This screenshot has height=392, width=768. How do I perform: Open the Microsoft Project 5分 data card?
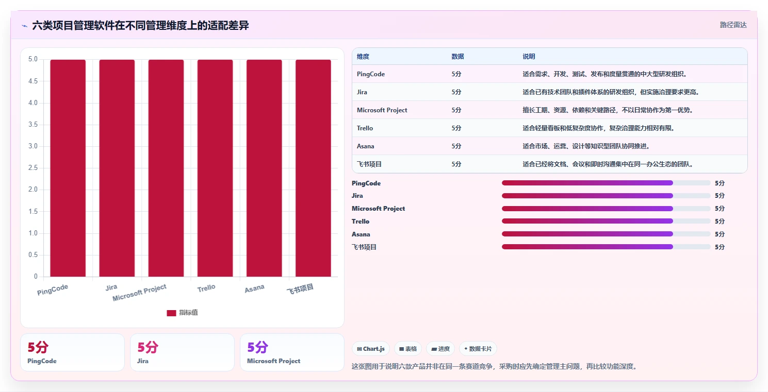(x=292, y=352)
